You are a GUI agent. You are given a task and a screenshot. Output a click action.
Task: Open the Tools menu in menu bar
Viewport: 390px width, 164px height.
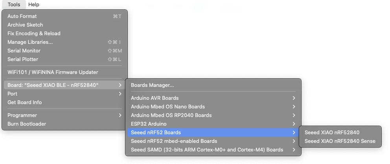14,4
